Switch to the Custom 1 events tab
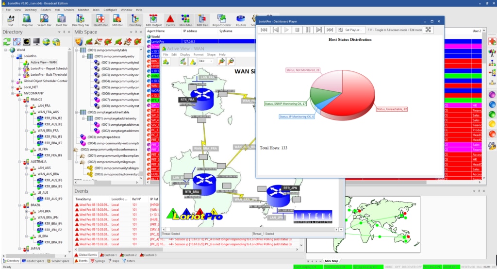Viewport: 497px width, 269px height. click(x=108, y=255)
